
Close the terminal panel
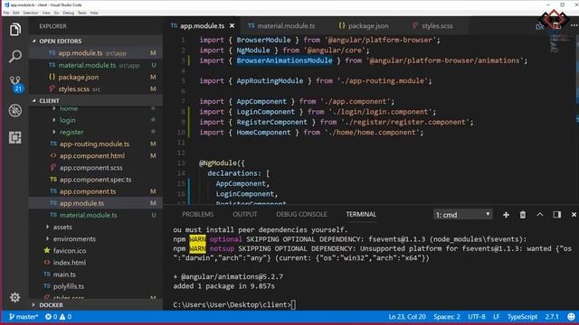point(574,215)
